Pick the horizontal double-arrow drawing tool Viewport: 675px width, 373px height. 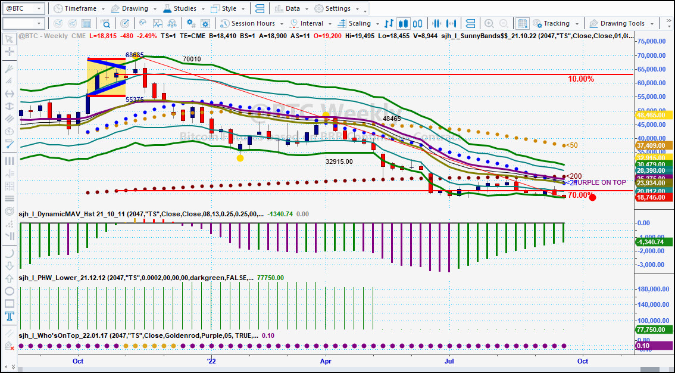(x=8, y=94)
